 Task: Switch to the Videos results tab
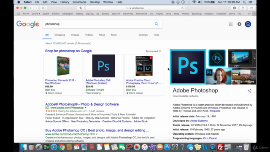[x=89, y=35]
